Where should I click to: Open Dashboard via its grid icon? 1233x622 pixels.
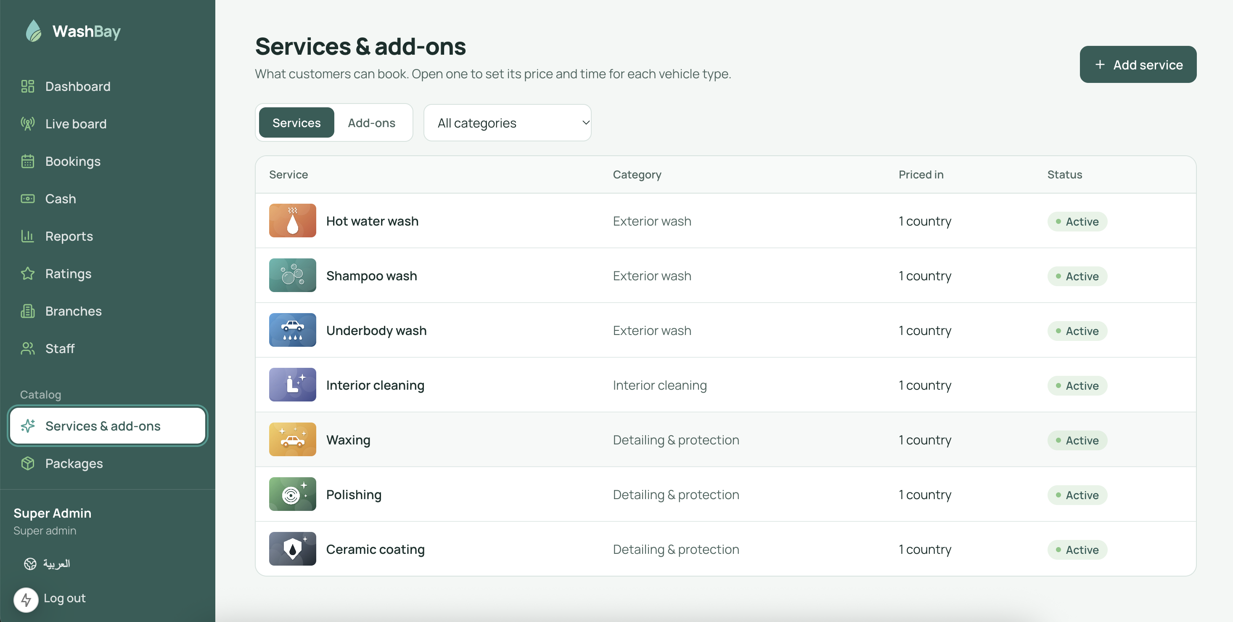pyautogui.click(x=28, y=86)
